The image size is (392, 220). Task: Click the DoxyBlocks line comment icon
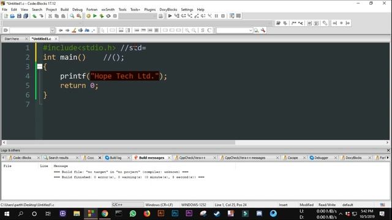pos(301,23)
